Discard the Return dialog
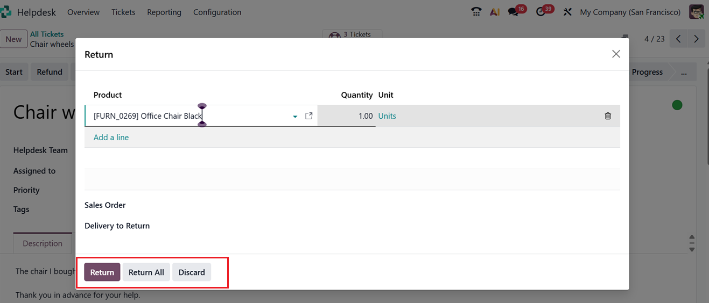709x303 pixels. [192, 272]
